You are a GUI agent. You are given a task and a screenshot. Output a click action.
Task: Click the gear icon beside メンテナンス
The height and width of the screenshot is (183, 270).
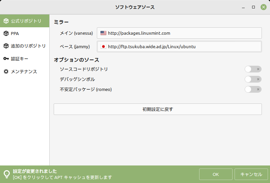pyautogui.click(x=6, y=71)
